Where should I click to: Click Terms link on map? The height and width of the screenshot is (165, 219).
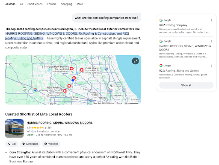click(119, 103)
